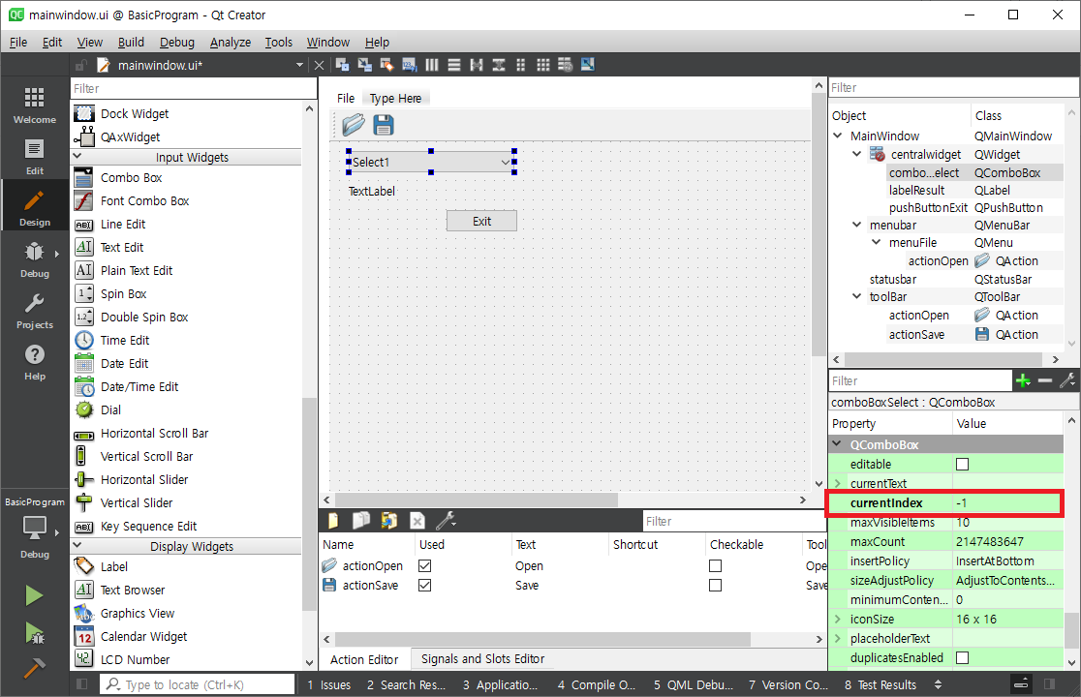
Task: Open the BasicProgram kit selector
Action: 35,529
